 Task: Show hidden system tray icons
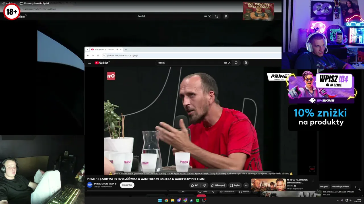[x=338, y=201]
